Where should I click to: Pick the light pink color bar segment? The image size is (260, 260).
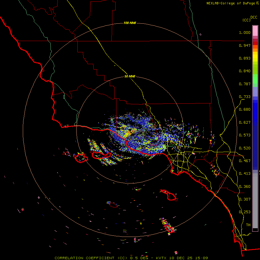tap(255, 31)
